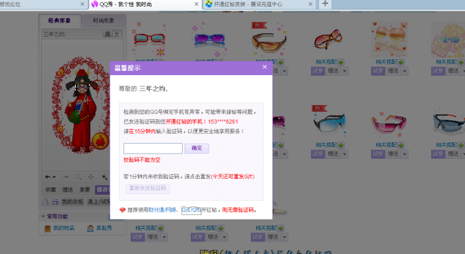
Task: Click 试穿 under brown-red sunglasses
Action: coord(318,71)
